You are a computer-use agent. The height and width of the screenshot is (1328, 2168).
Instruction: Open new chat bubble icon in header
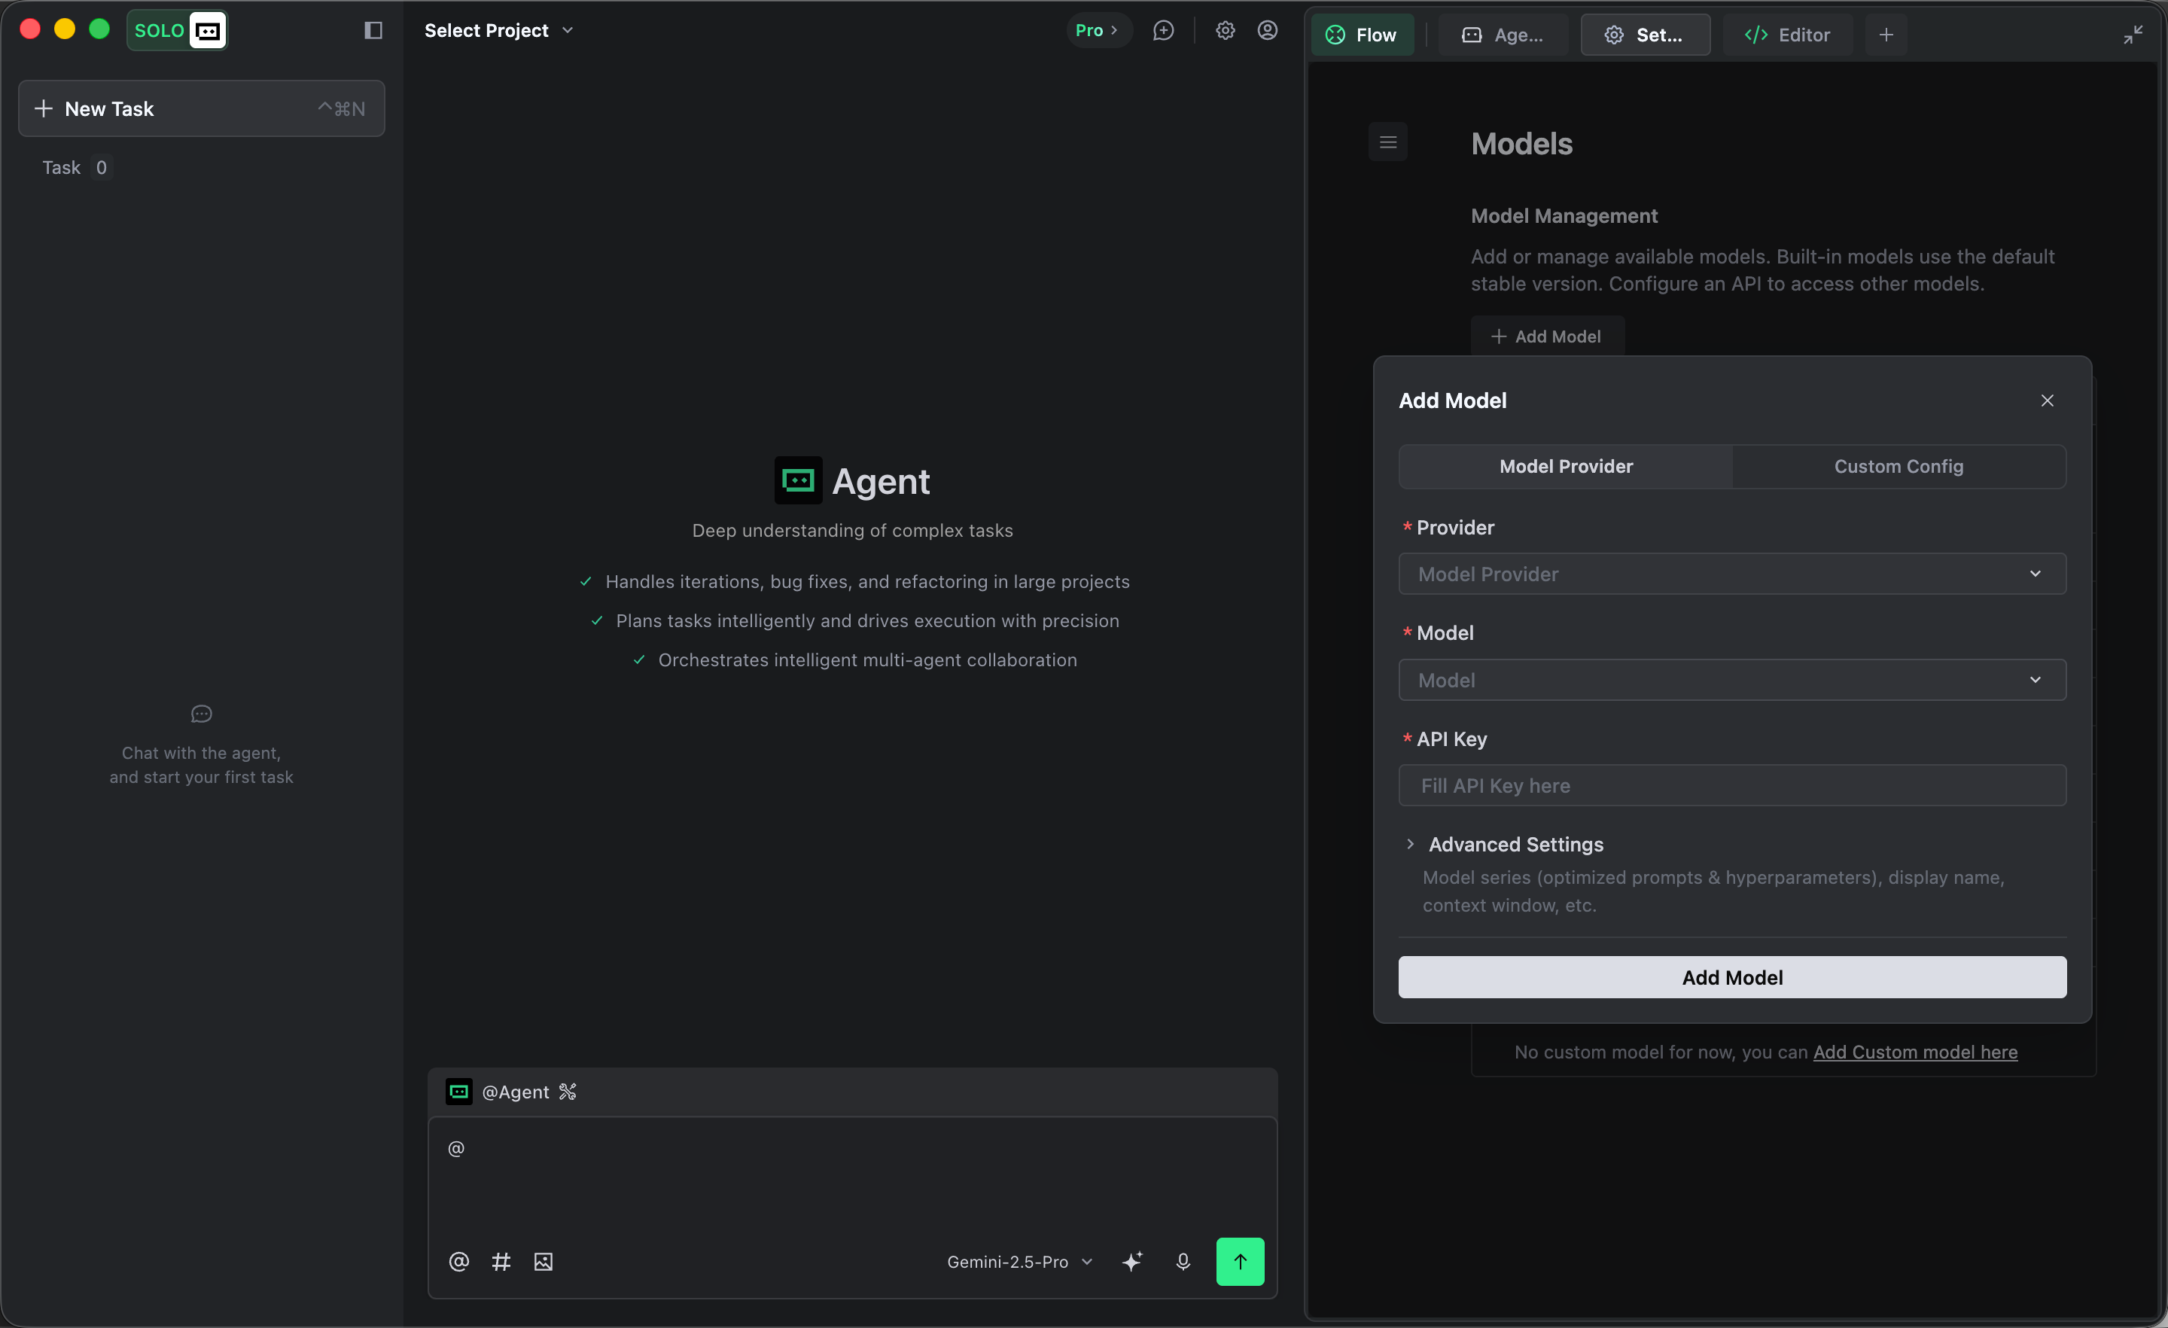[1163, 31]
